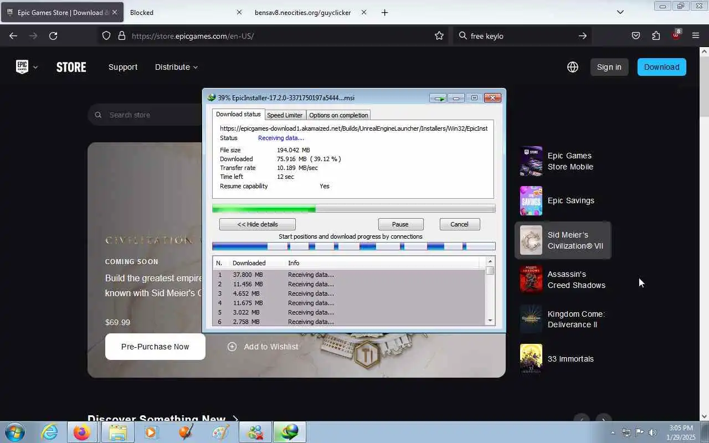Open the Internet Download Manager taskbar icon

coord(289,432)
